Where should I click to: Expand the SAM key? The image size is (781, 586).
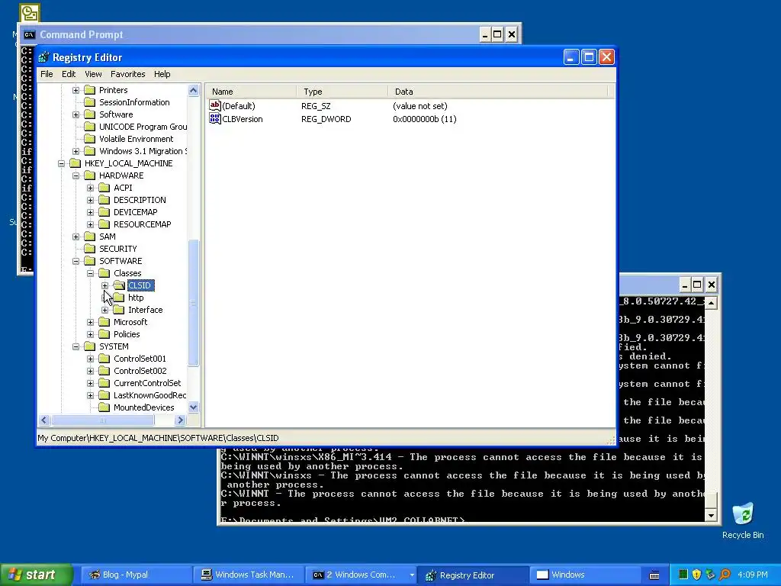point(76,237)
